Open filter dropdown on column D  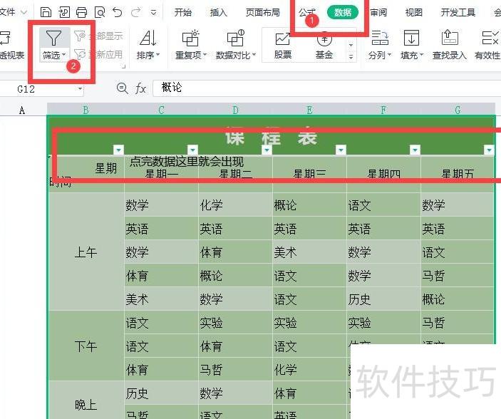tap(267, 150)
